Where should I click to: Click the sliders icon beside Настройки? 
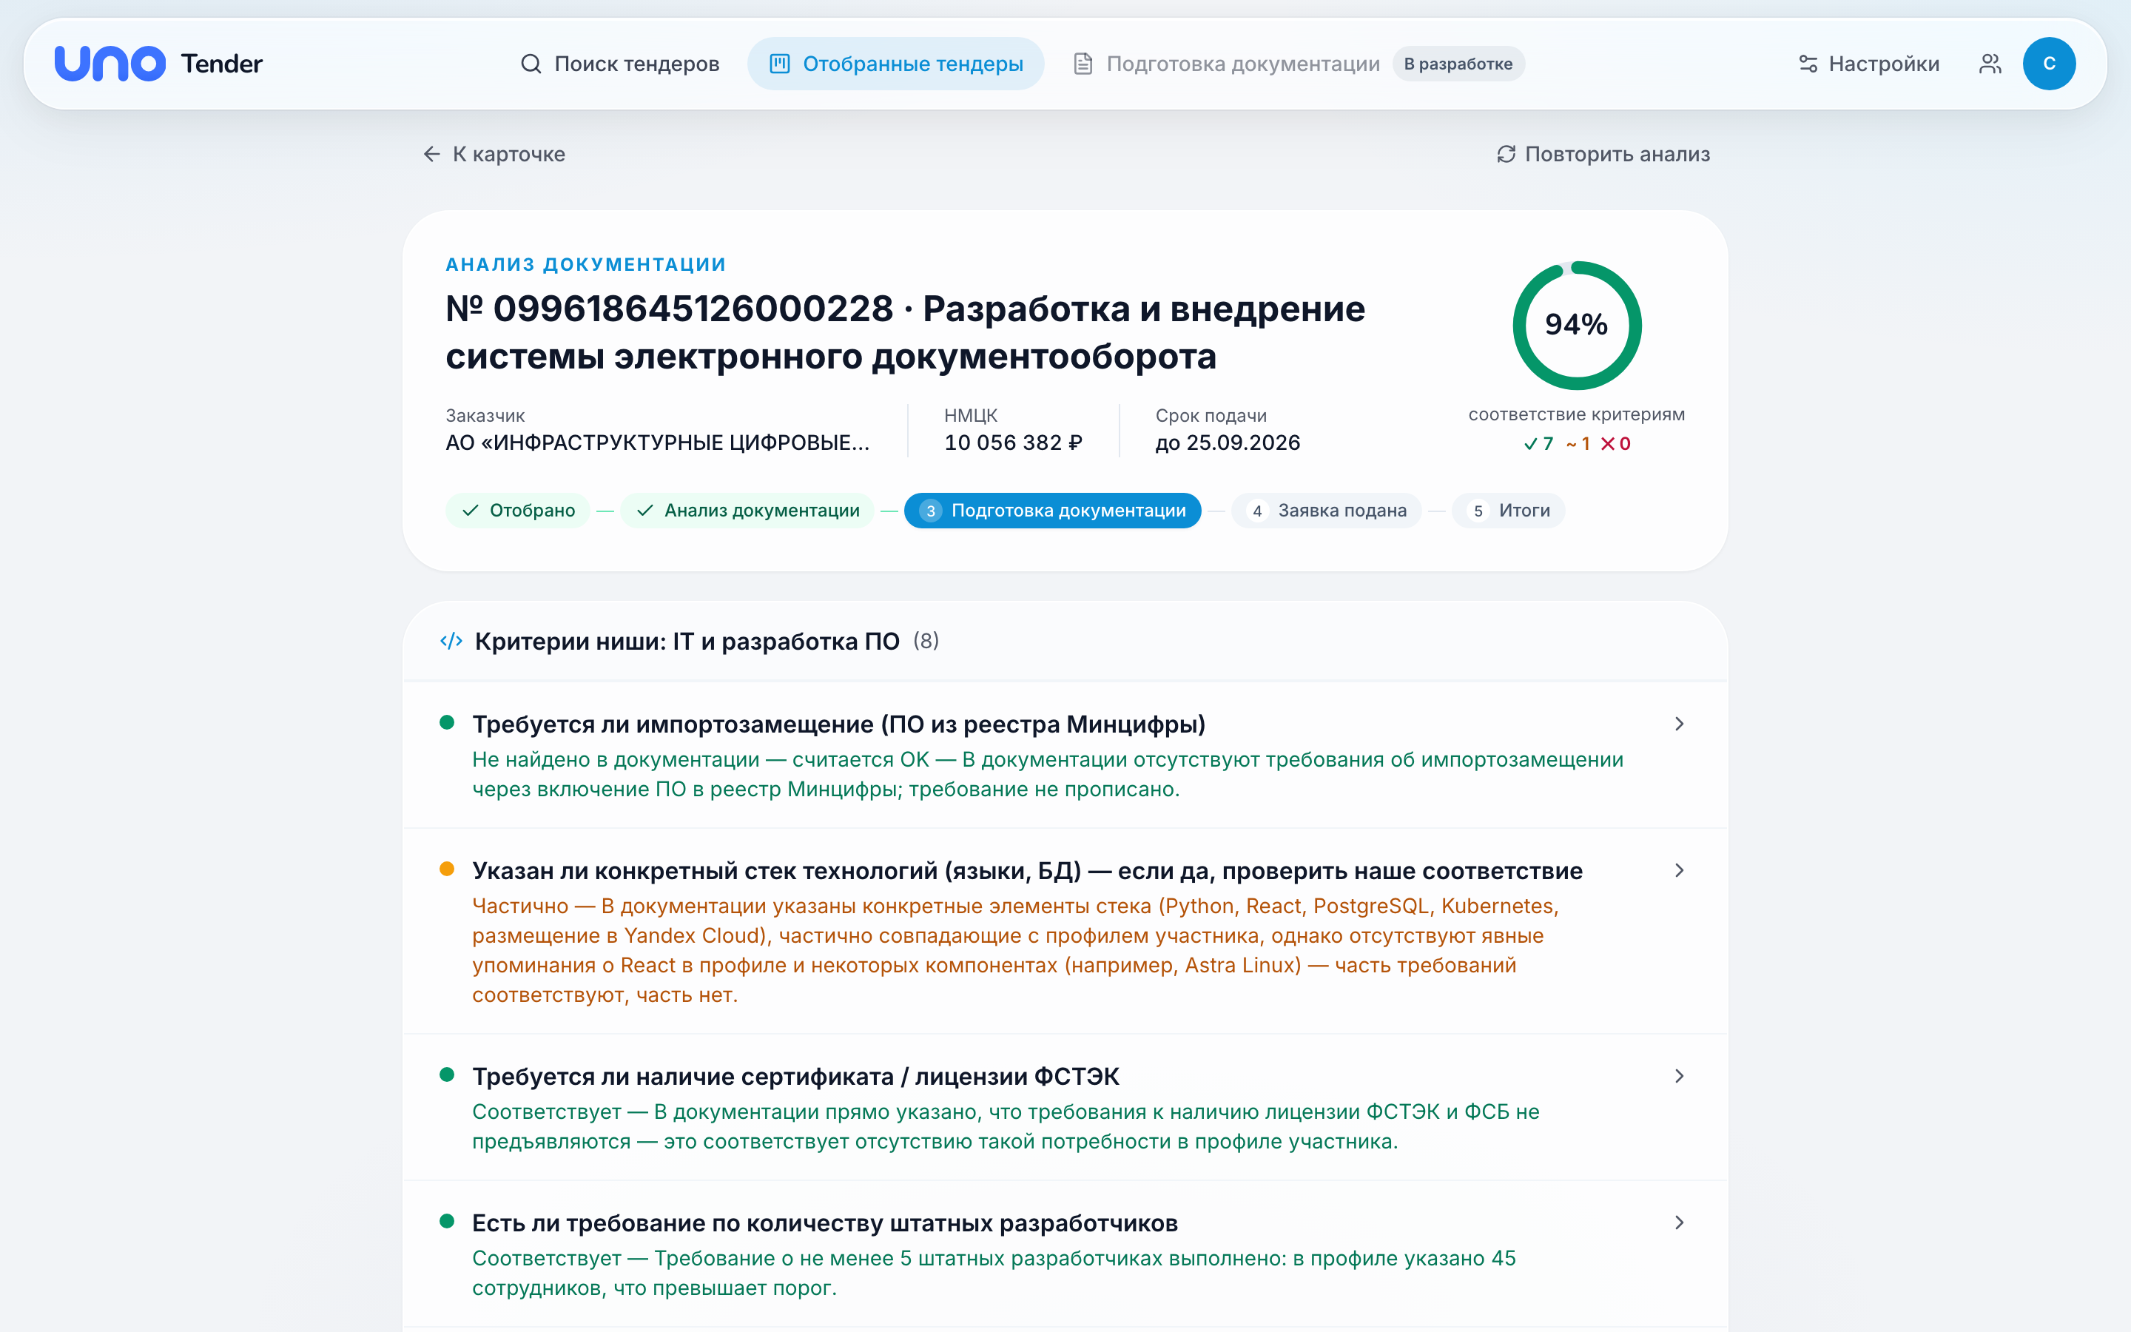1808,64
